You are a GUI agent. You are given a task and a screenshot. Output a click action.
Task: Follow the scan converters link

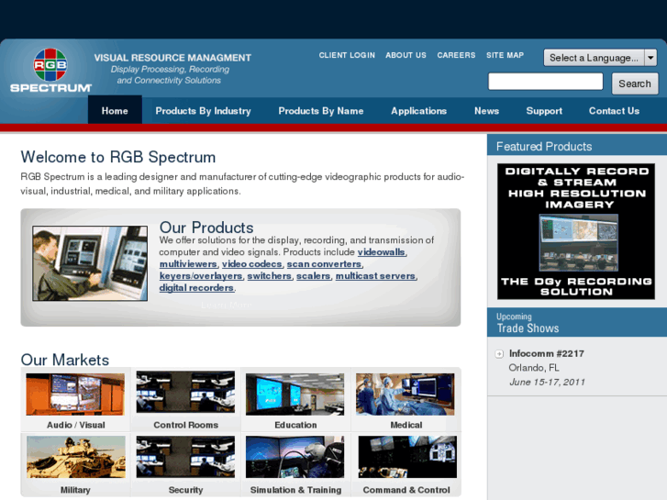[324, 264]
